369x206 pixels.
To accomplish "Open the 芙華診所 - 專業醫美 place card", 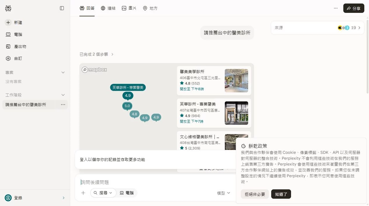I will pos(214,113).
